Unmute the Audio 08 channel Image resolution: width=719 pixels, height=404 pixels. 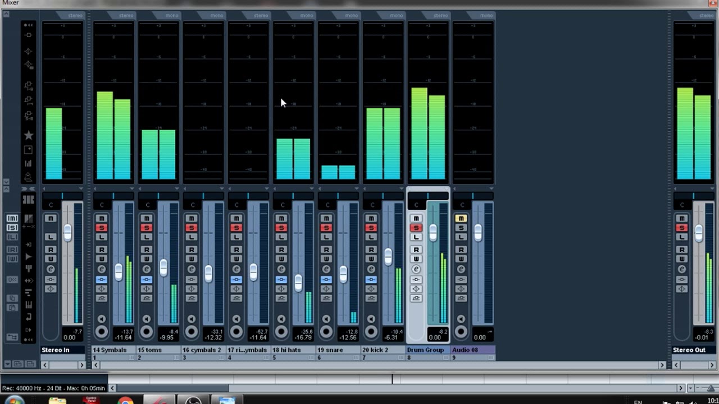pyautogui.click(x=461, y=218)
